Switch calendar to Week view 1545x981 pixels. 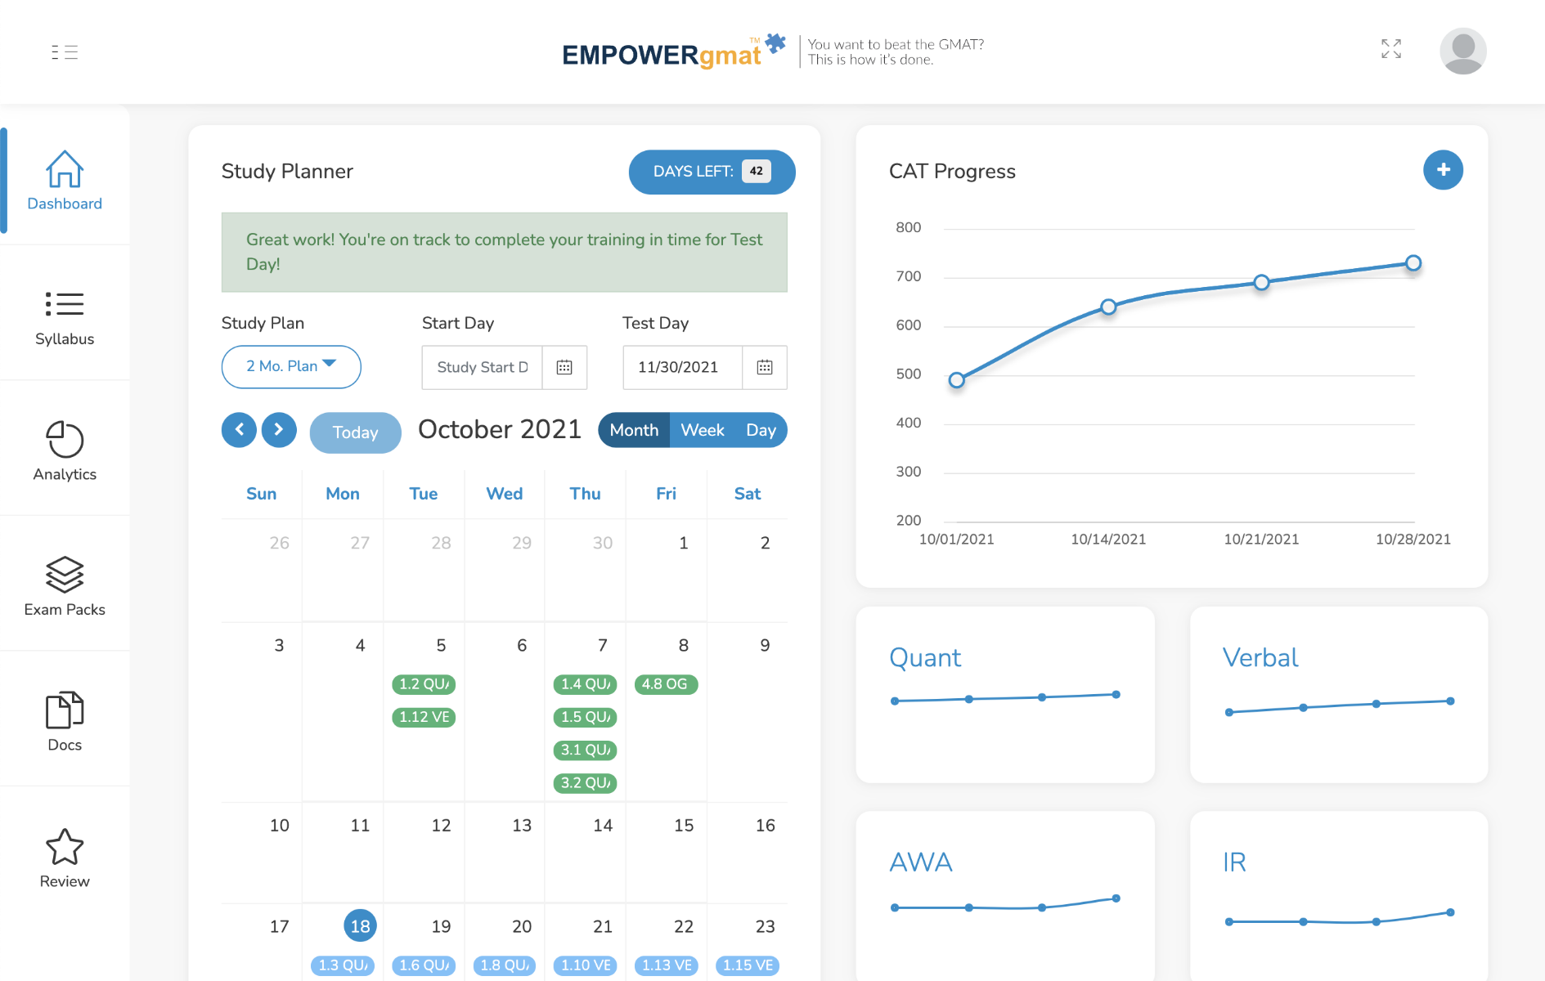tap(702, 430)
